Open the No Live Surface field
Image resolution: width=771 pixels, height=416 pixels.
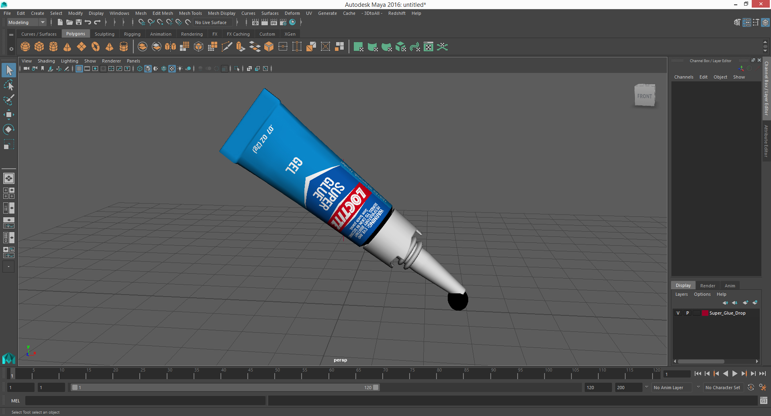pyautogui.click(x=213, y=22)
